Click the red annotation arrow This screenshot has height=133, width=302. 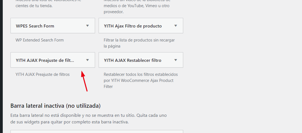(84, 81)
